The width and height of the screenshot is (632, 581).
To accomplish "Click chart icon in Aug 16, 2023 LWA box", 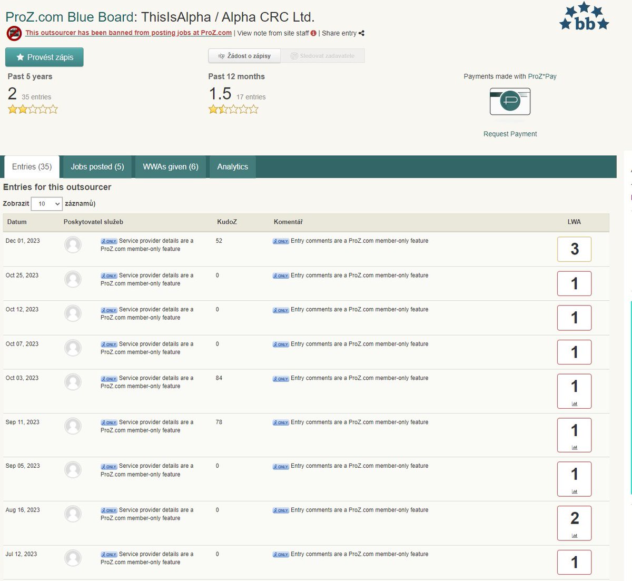I will [x=575, y=536].
